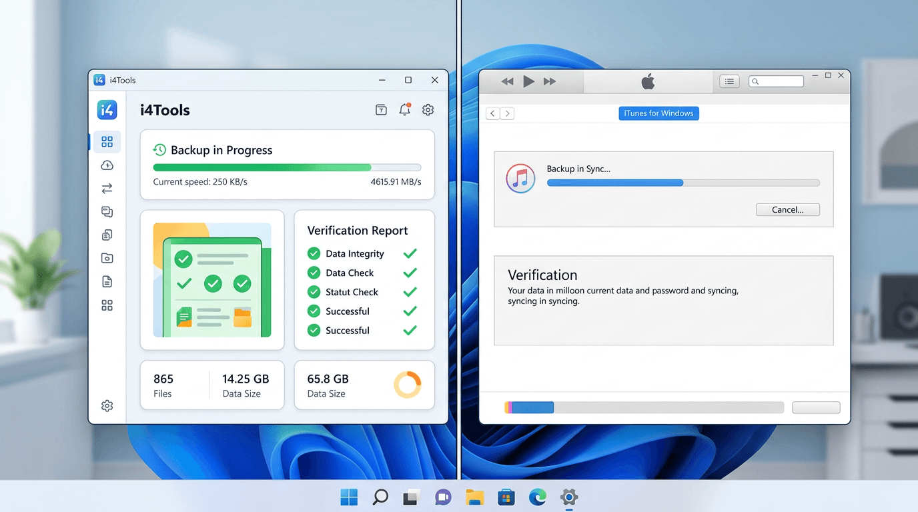The image size is (918, 512).
Task: Click the copy files sidebar icon
Action: 107,235
